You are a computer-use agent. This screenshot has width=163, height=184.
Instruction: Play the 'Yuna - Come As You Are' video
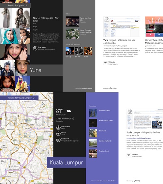(72, 34)
